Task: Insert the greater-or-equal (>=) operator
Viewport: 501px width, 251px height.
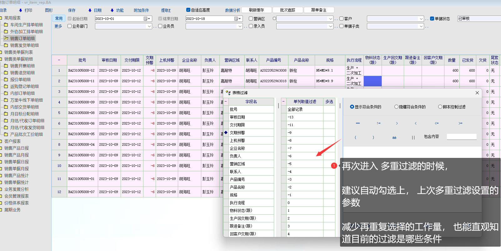Action: [460, 123]
